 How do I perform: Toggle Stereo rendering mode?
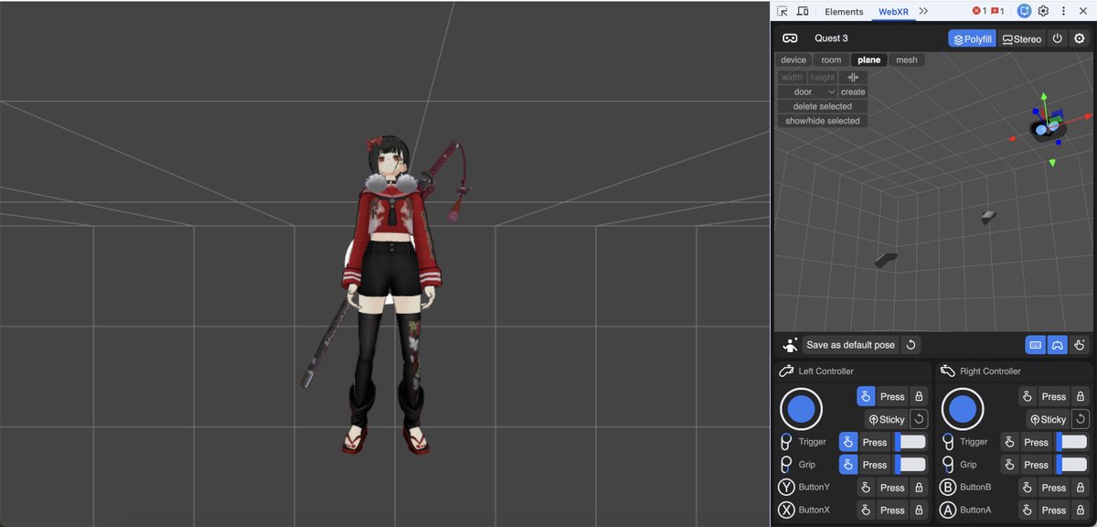[x=1021, y=39]
